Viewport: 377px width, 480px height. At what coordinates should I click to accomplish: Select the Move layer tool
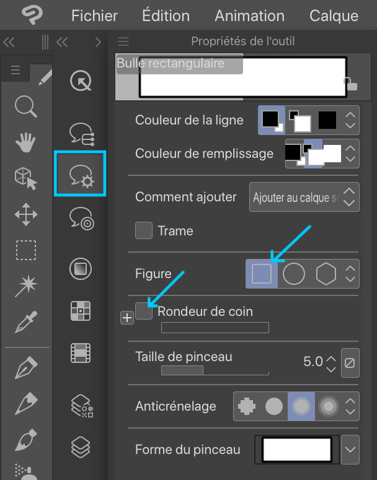[x=26, y=216]
